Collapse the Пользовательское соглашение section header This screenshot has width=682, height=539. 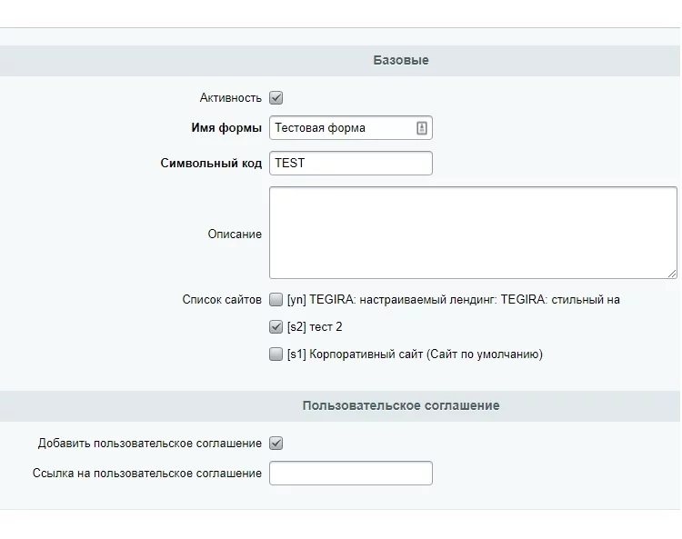[400, 405]
